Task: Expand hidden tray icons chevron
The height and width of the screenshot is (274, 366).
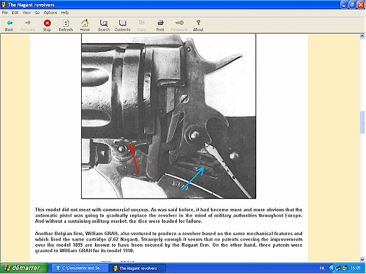Action: point(331,269)
